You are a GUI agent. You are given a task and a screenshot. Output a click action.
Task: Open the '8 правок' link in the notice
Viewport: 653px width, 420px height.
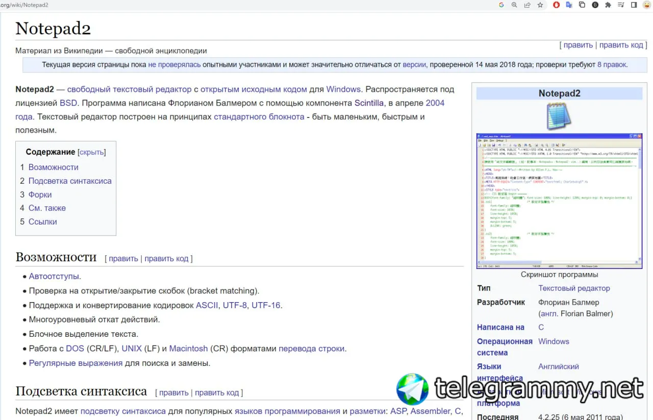coord(612,65)
